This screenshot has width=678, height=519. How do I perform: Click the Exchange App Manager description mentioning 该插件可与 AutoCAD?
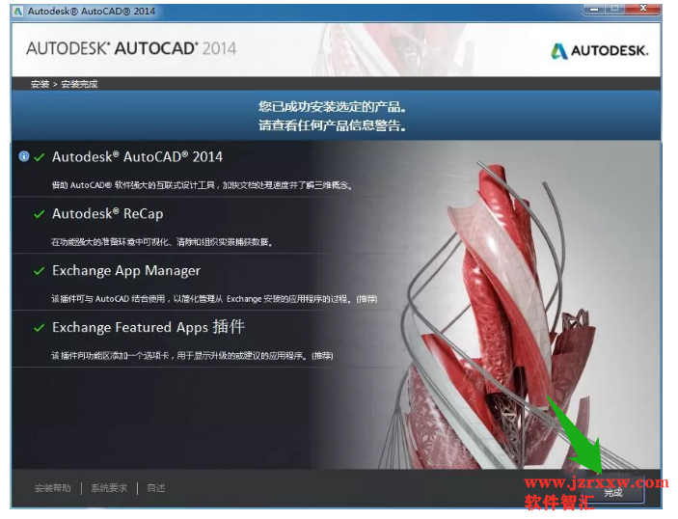coord(214,299)
